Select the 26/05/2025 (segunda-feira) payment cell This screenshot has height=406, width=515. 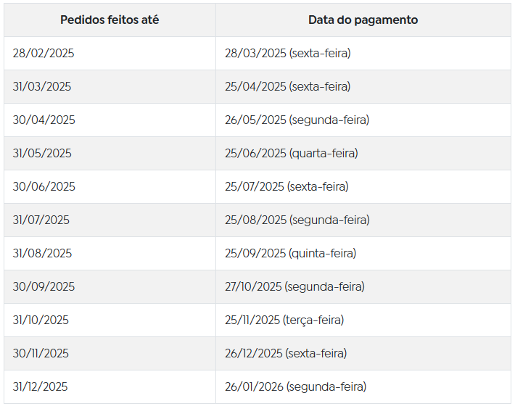(x=363, y=120)
